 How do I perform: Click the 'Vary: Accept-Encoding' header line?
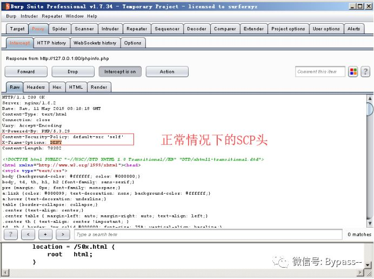point(32,125)
